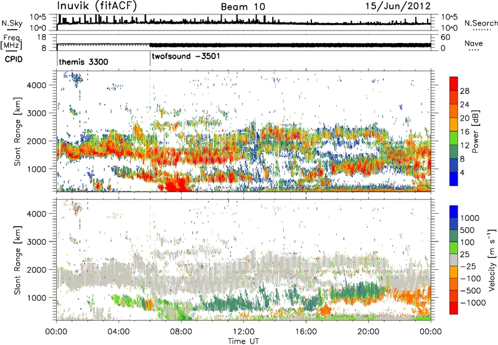The image size is (498, 345).
Task: Click the "Time UT" axis title
Action: [243, 341]
